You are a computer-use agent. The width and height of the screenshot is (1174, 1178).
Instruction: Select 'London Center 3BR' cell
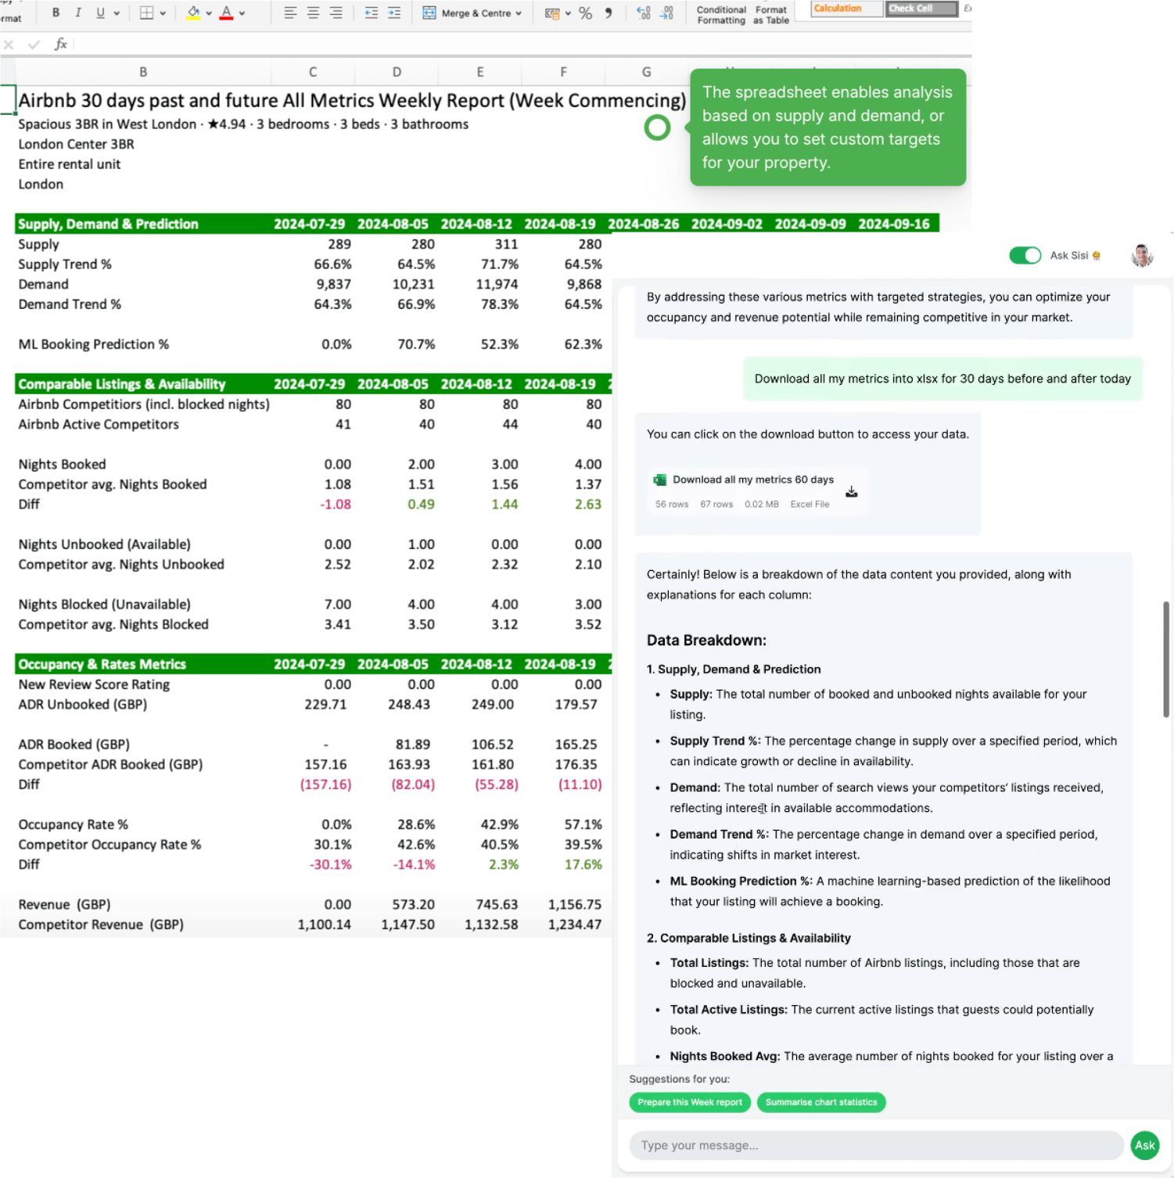click(x=77, y=144)
